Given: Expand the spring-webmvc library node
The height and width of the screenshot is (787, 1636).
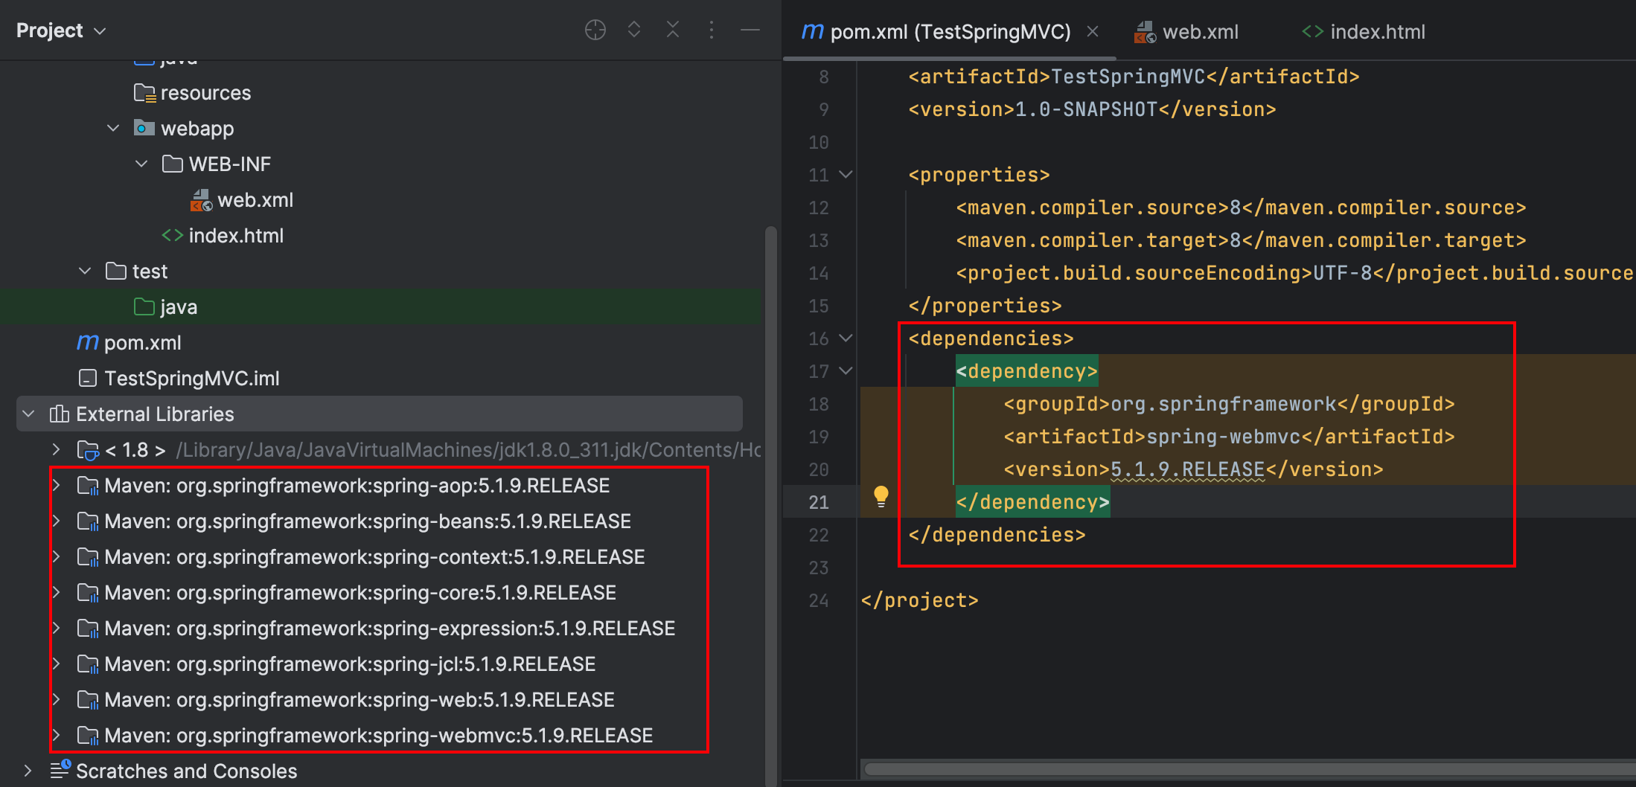Looking at the screenshot, I should coord(57,735).
